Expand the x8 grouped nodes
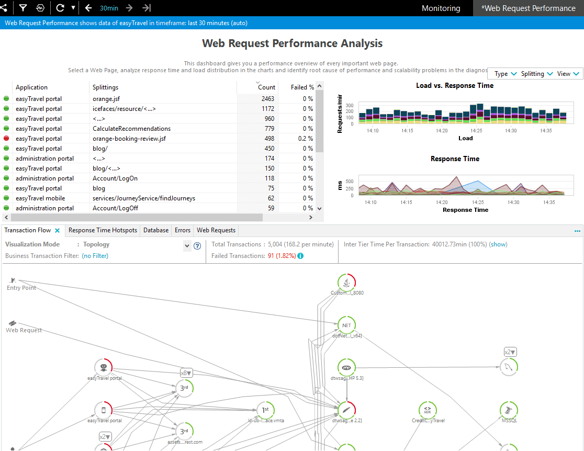This screenshot has height=451, width=584. 186,373
